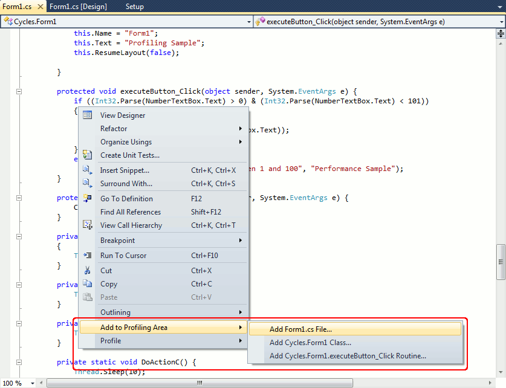Switch to the Form1.cs [Design] tab
The image size is (506, 388).
click(x=78, y=7)
